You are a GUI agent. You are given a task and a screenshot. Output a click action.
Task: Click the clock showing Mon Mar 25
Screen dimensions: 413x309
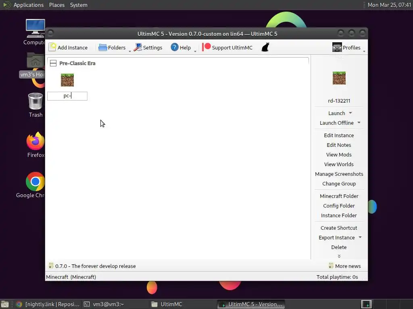[389, 5]
